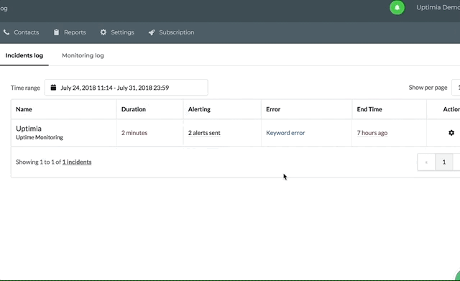
Task: Select page 1 in pagination
Action: point(444,162)
